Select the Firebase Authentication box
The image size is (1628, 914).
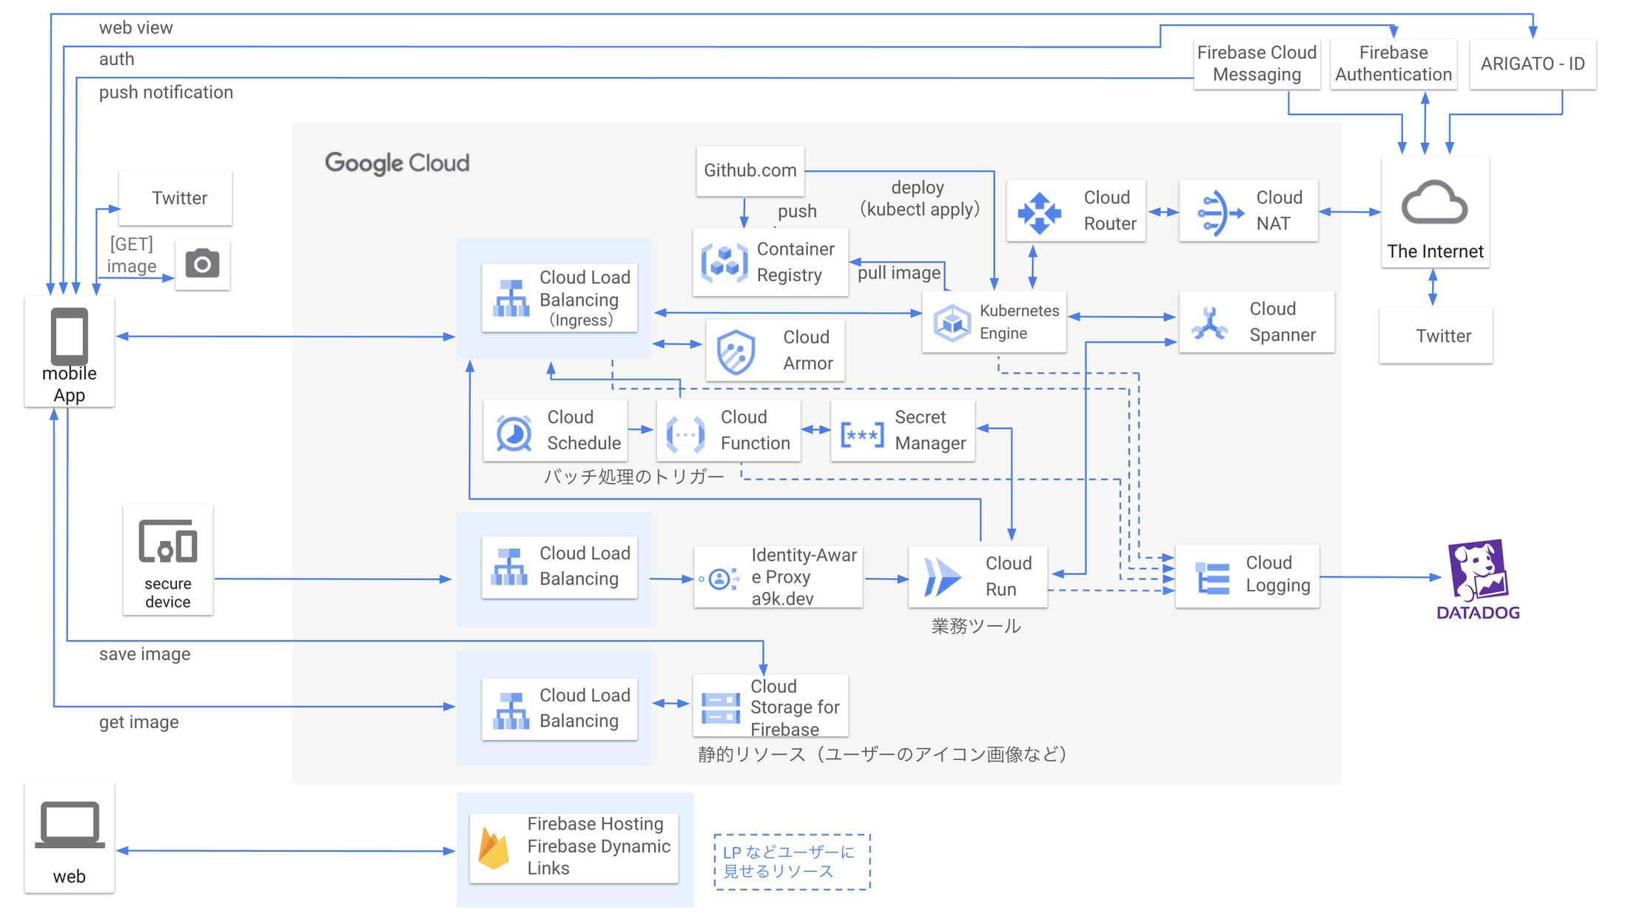[x=1393, y=64]
